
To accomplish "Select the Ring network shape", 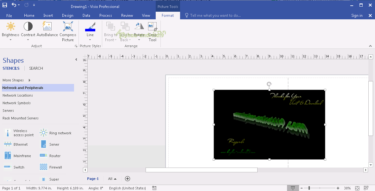I will click(x=56, y=133).
